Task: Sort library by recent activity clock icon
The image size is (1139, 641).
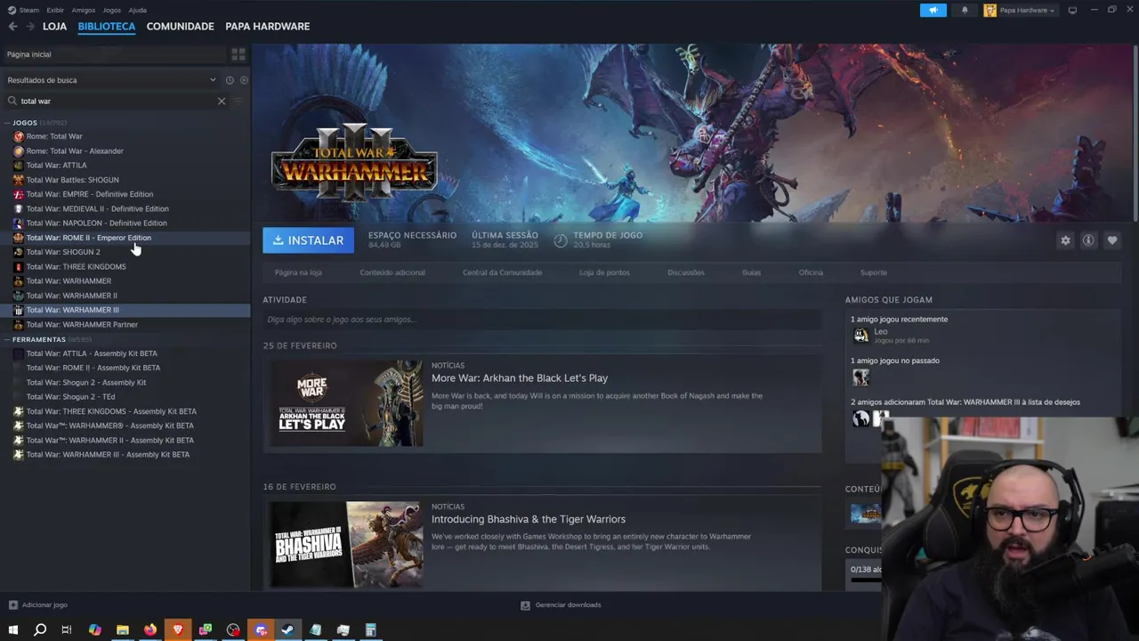Action: [230, 80]
